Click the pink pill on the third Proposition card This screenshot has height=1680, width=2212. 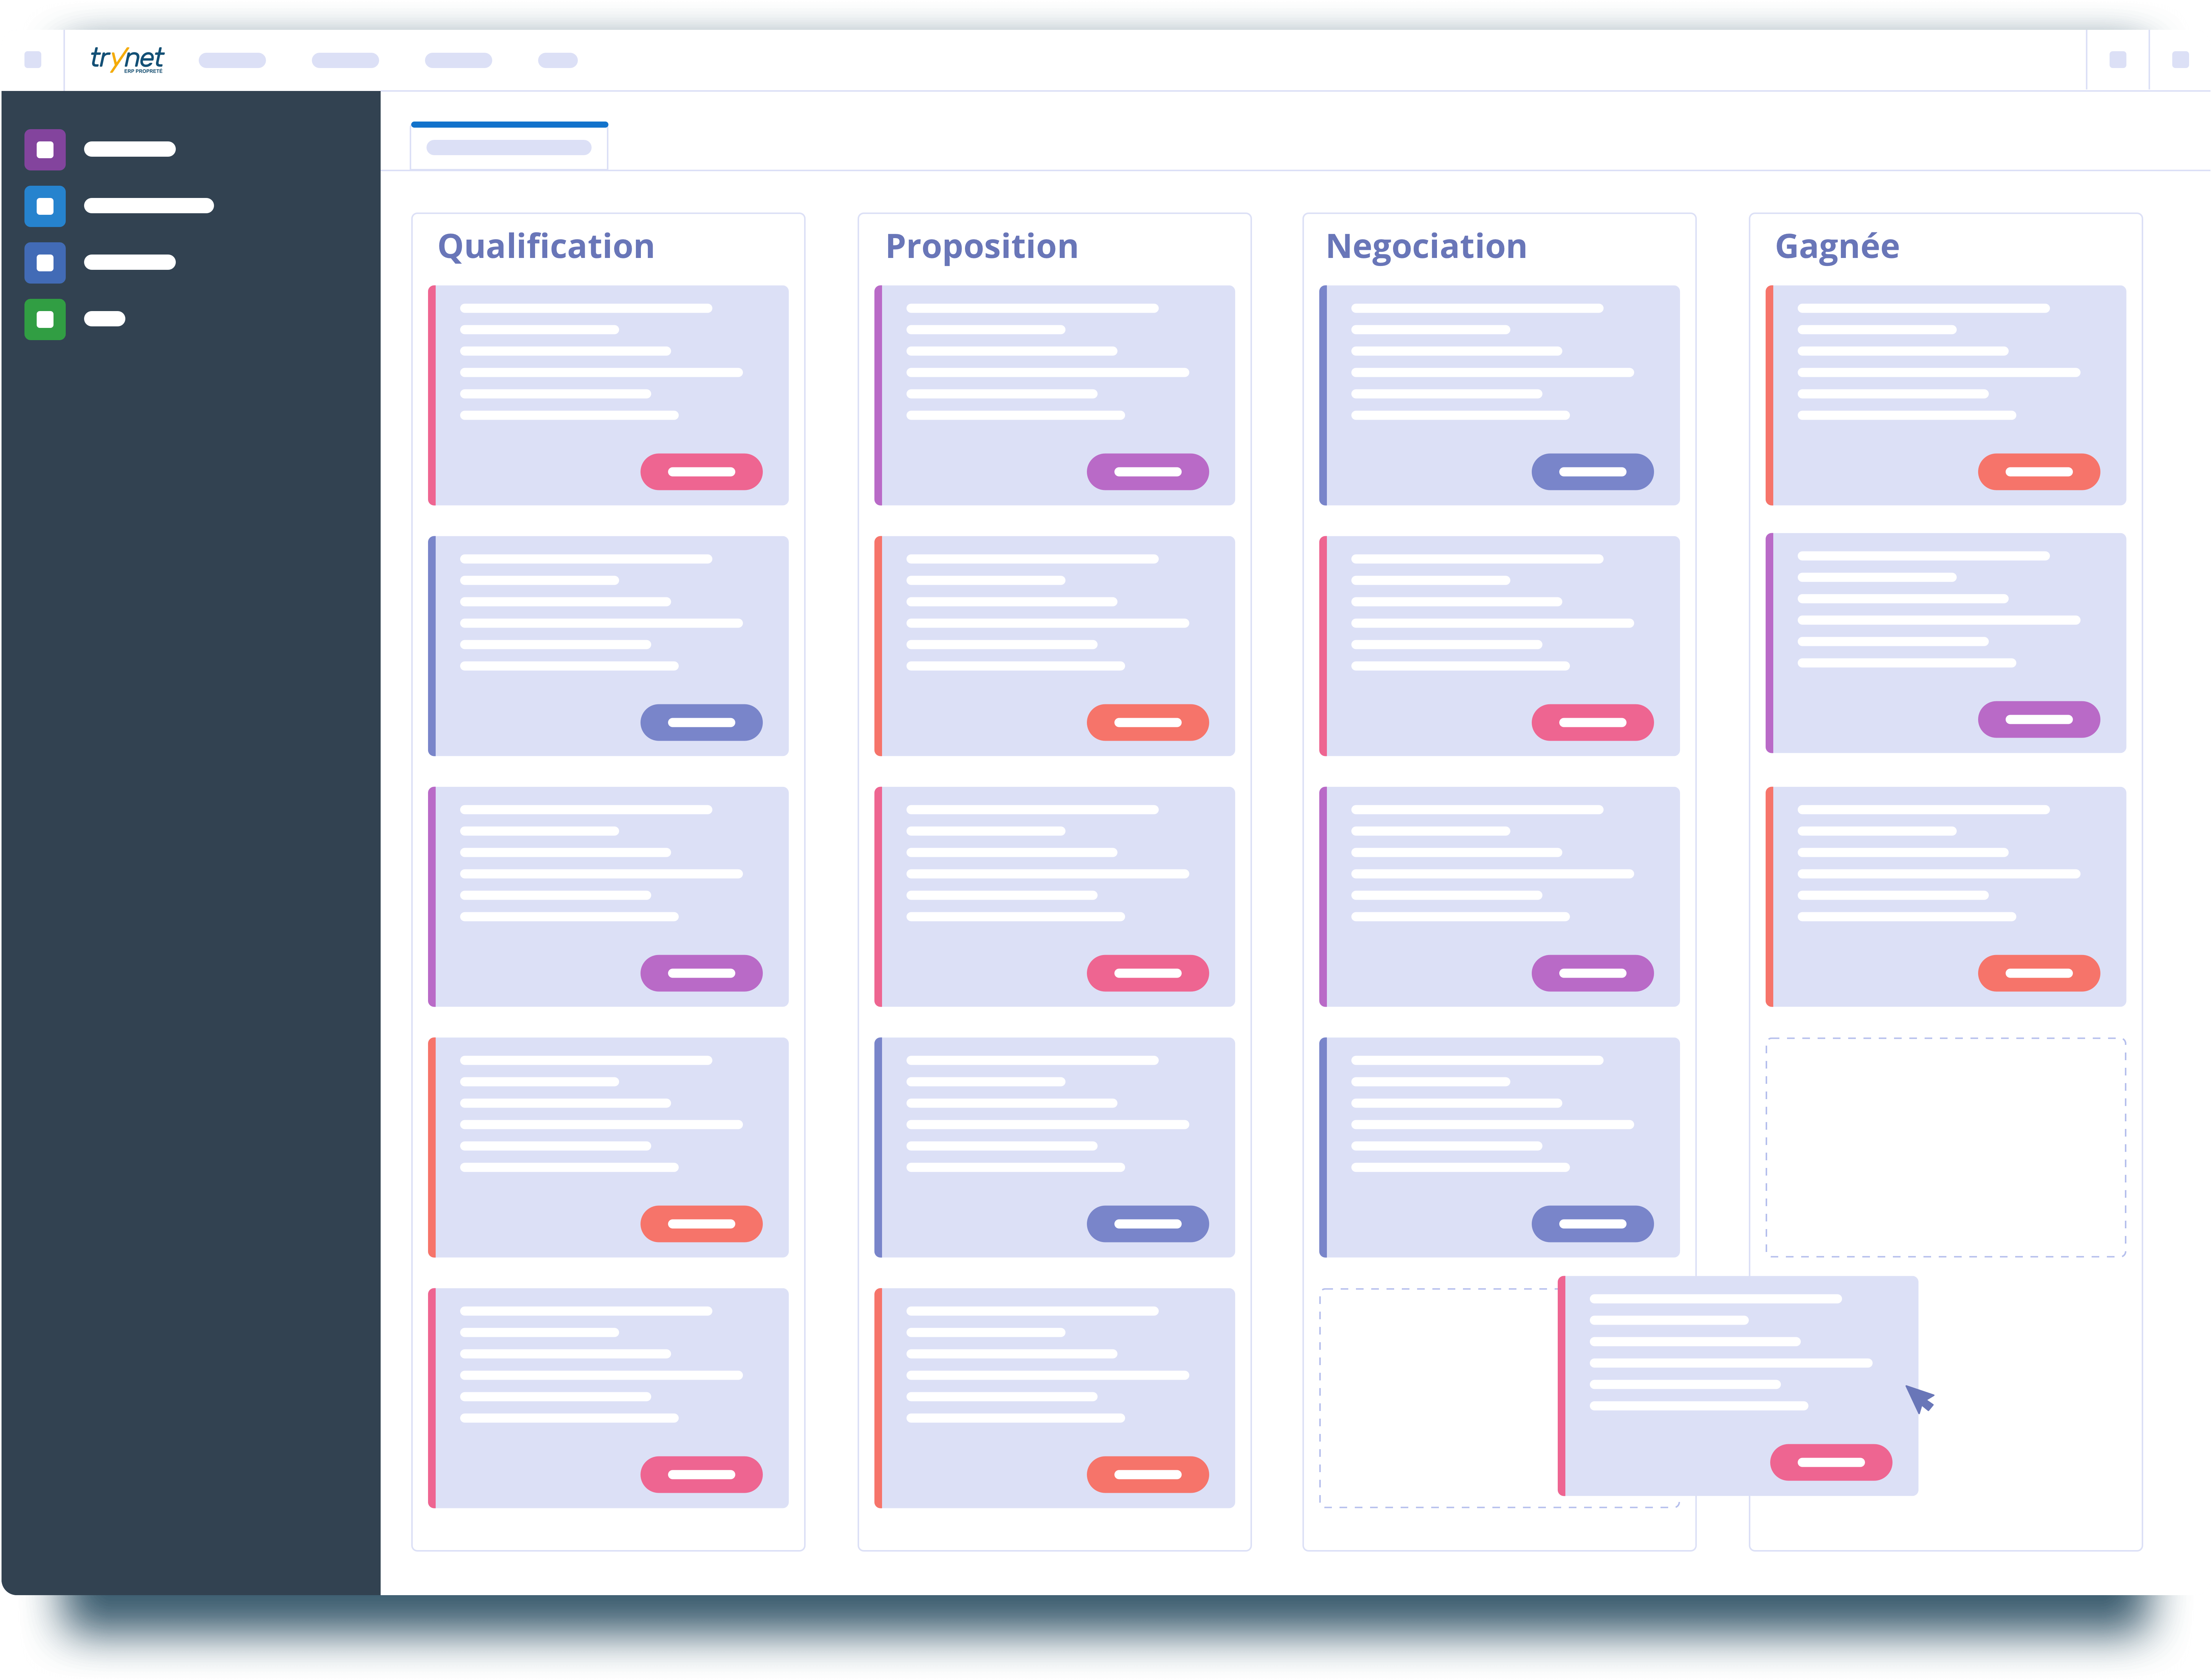tap(1148, 973)
